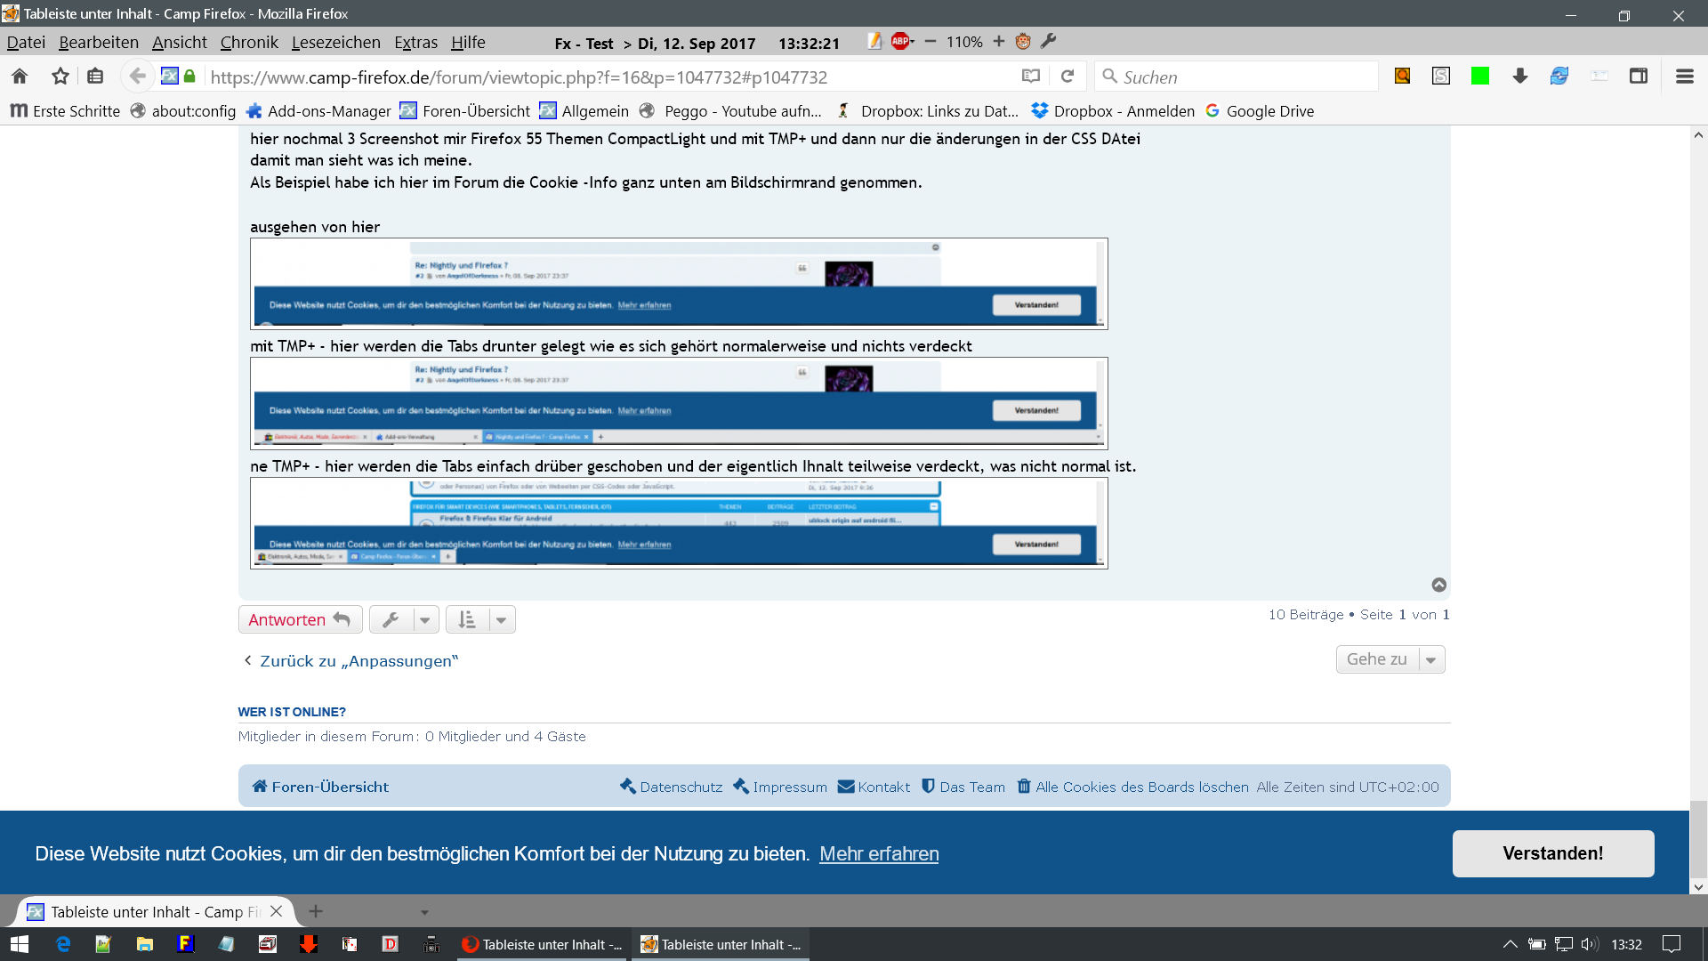Toggle the bookmark star for this page
Viewport: 1708px width, 961px height.
(x=60, y=77)
